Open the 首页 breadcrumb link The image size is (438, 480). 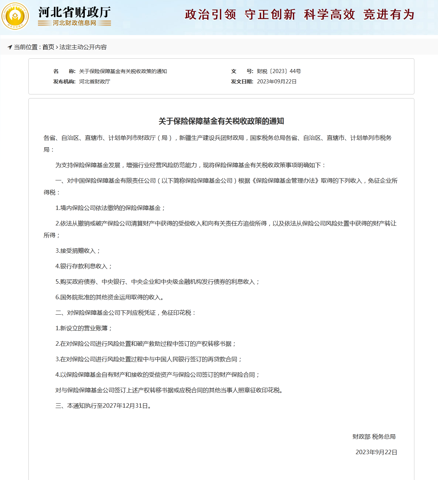tap(48, 47)
